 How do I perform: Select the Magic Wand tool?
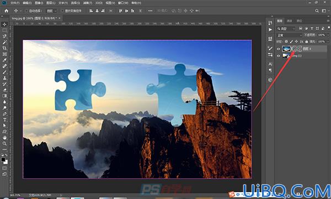pos(4,42)
